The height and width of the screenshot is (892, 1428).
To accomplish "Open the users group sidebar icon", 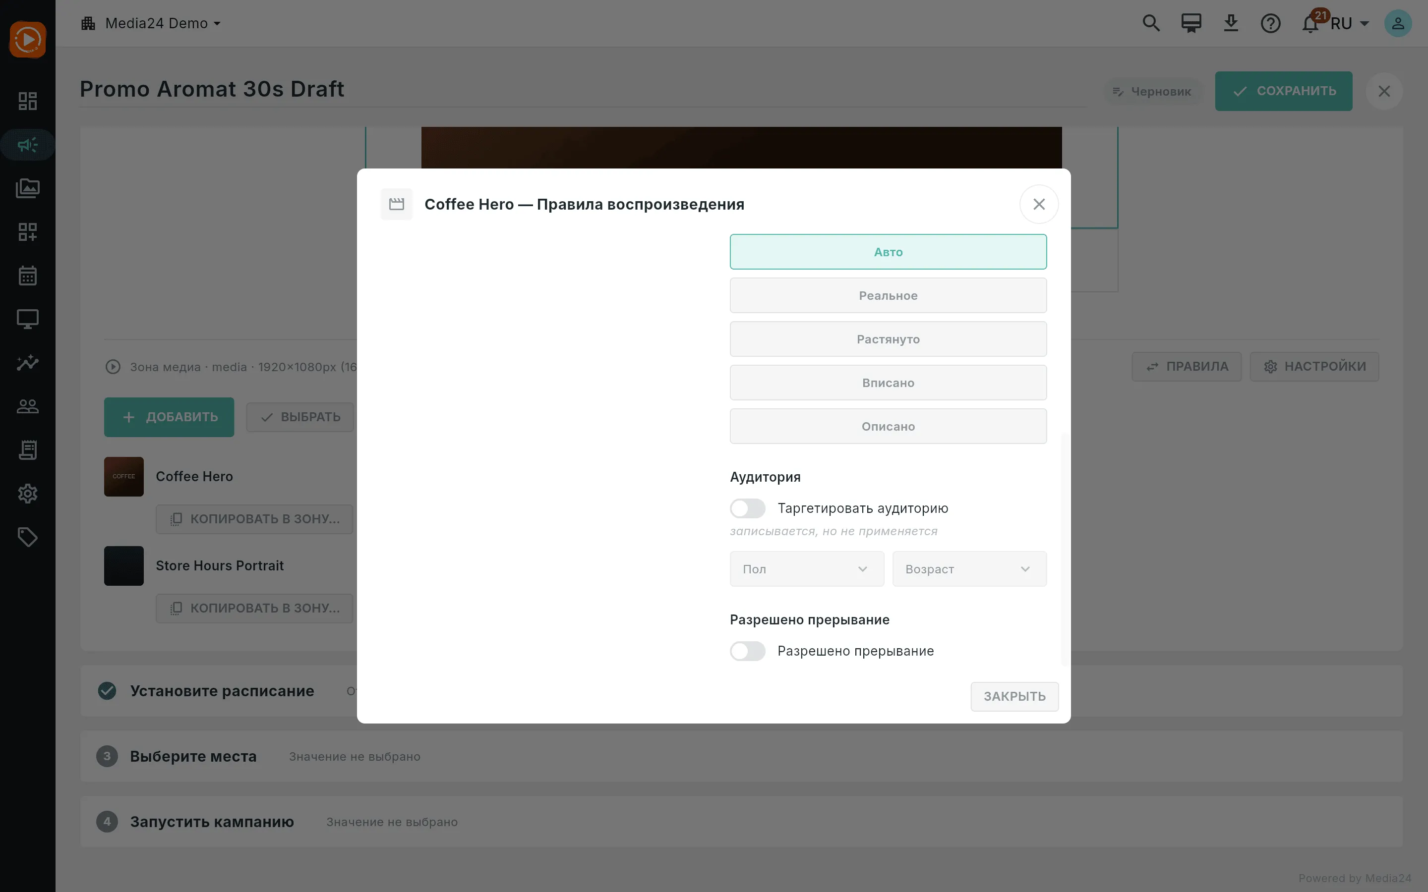I will (x=27, y=406).
